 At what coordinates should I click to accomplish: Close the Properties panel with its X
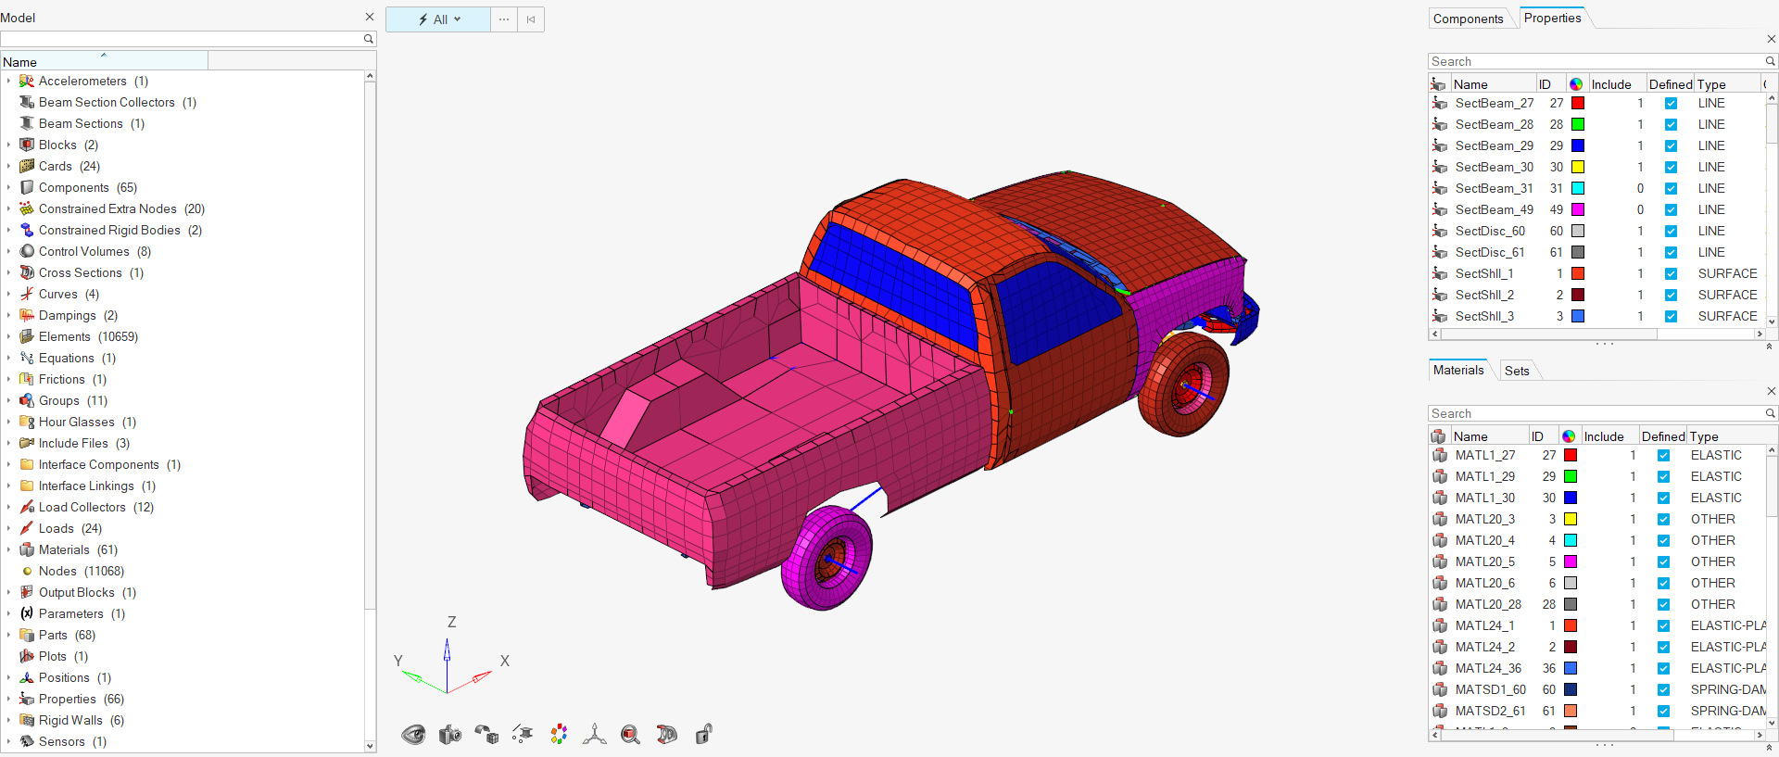point(1772,39)
